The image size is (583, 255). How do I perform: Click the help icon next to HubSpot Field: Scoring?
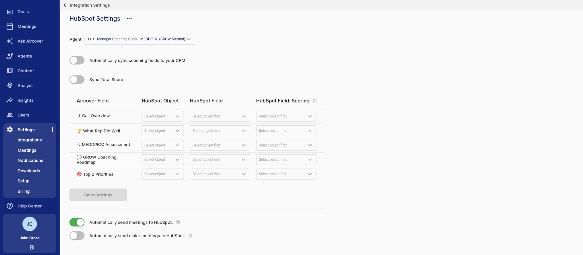pyautogui.click(x=315, y=100)
